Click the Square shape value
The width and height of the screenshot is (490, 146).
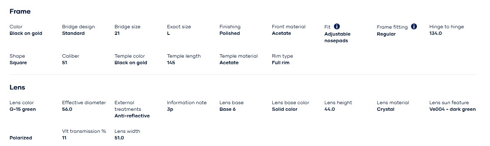coord(18,63)
